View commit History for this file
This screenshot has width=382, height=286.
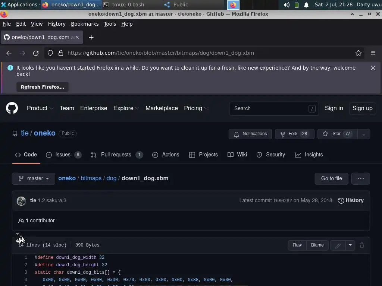351,201
